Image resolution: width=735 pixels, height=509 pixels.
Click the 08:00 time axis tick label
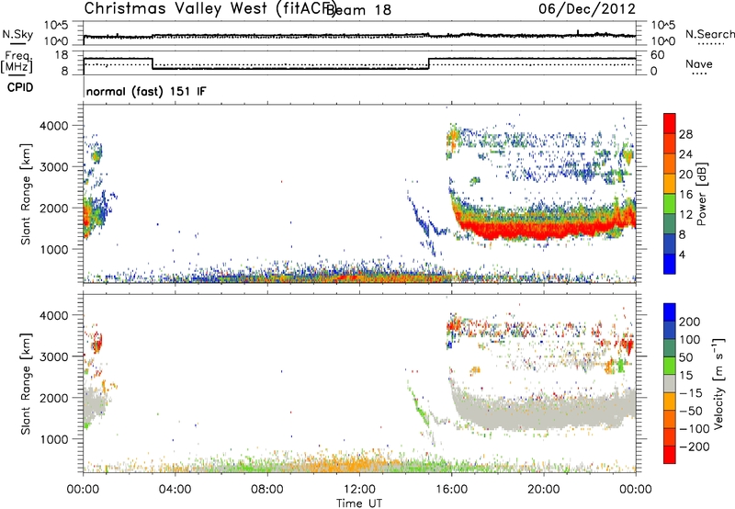click(x=267, y=490)
